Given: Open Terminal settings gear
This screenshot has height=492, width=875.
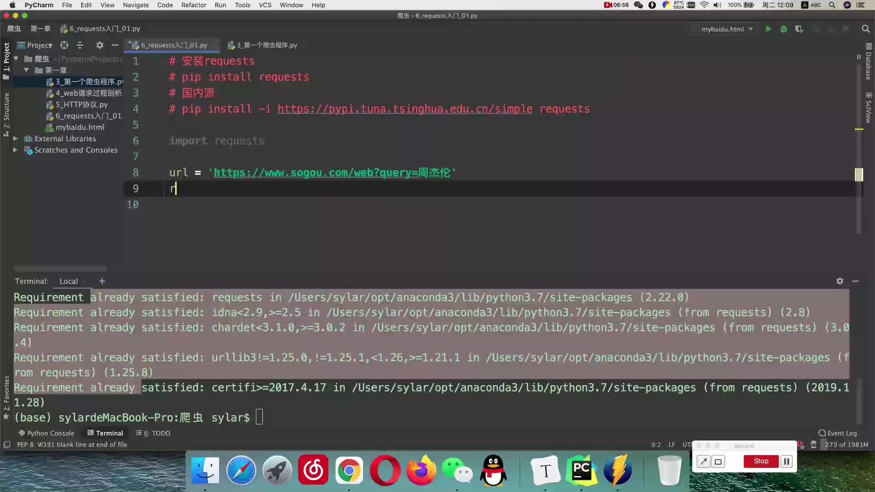Looking at the screenshot, I should tap(840, 281).
